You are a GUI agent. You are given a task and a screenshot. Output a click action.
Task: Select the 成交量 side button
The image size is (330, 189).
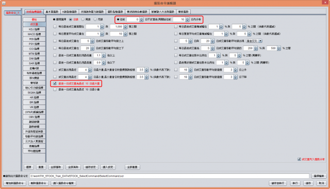point(34,24)
